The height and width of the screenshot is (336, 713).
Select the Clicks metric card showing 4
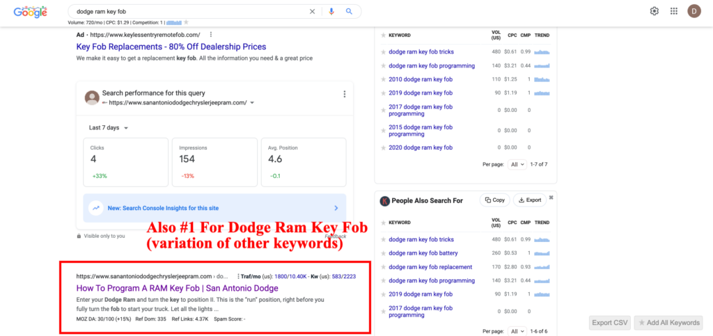pos(126,162)
